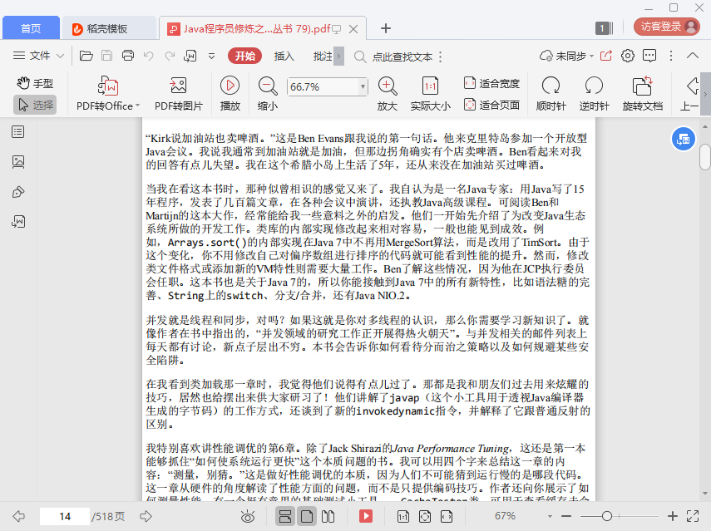This screenshot has width=711, height=531.
Task: Click the save disk icon
Action: tap(107, 56)
